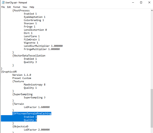Click the Notepad icon in the title bar
153x133 pixels.
[3, 3]
